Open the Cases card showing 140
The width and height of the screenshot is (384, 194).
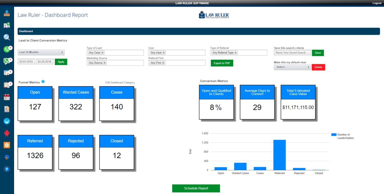tap(117, 103)
